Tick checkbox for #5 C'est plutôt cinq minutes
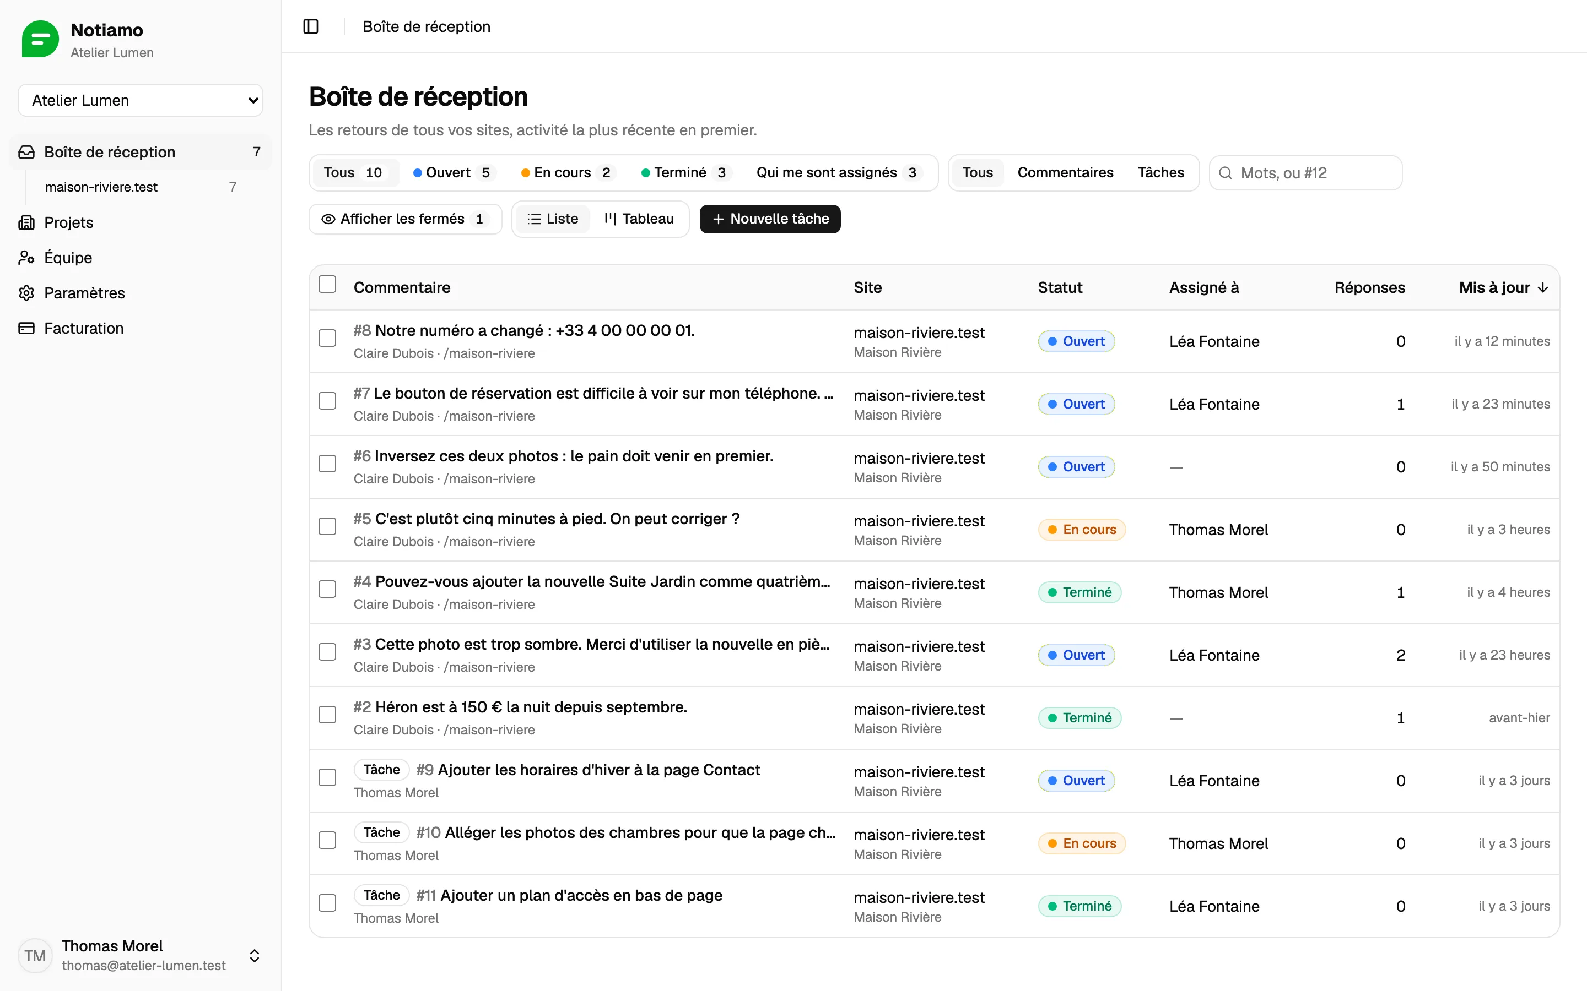1587x991 pixels. 327,527
